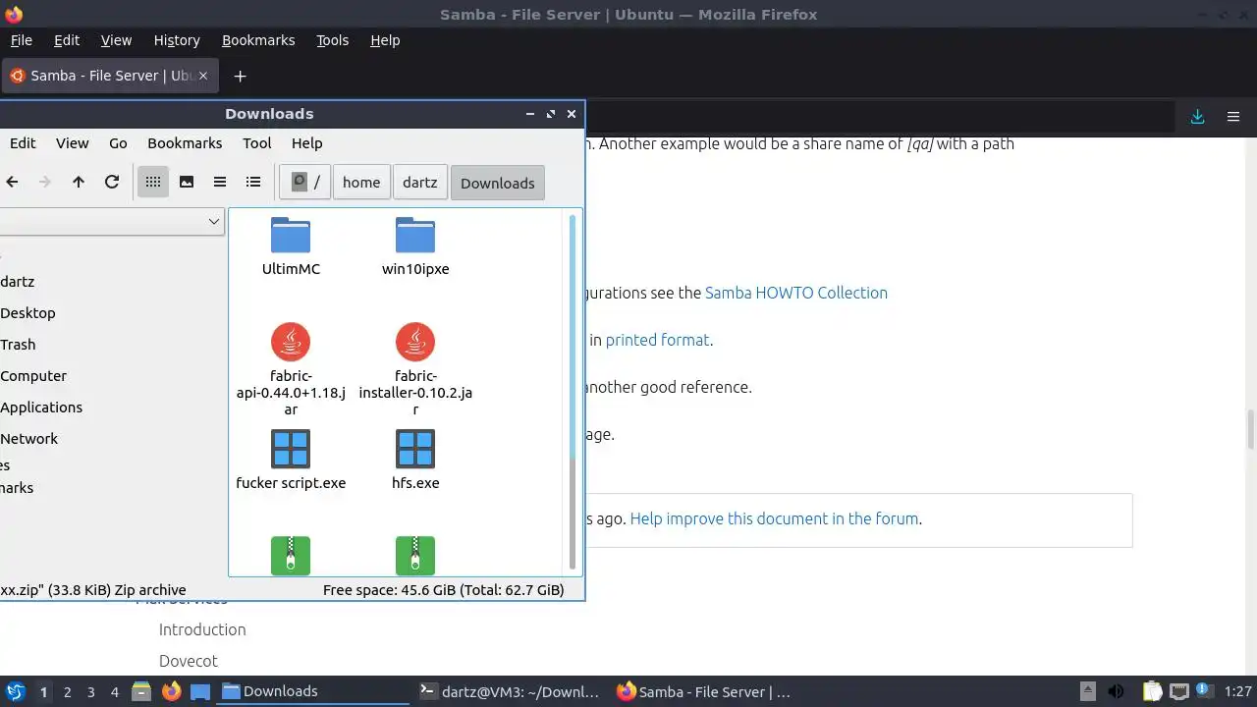
Task: Reload the Downloads folder
Action: pos(112,182)
